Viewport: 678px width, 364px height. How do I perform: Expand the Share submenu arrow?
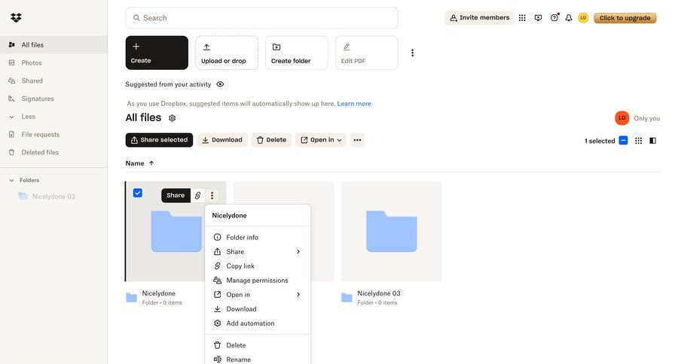(298, 252)
